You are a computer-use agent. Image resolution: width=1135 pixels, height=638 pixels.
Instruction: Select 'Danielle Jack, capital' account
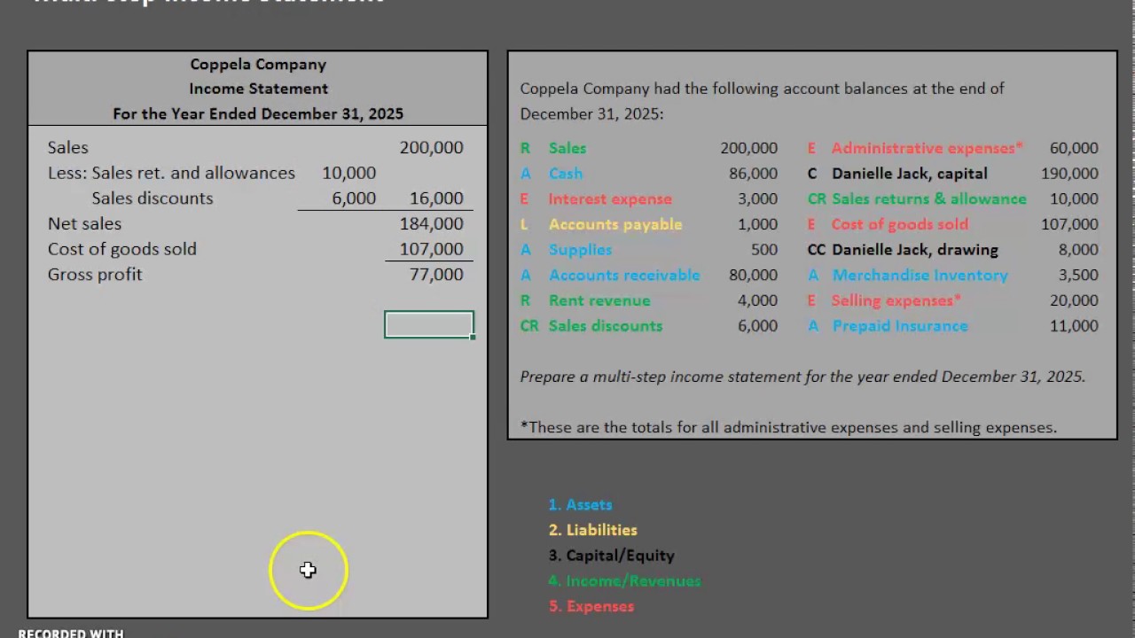coord(909,173)
